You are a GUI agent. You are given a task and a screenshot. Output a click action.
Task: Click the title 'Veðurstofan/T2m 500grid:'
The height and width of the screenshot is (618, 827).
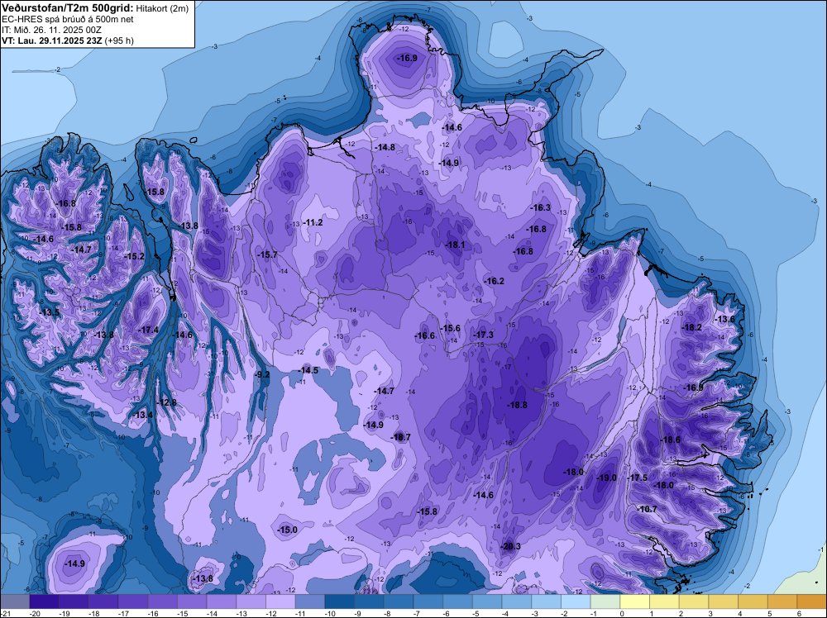point(68,8)
